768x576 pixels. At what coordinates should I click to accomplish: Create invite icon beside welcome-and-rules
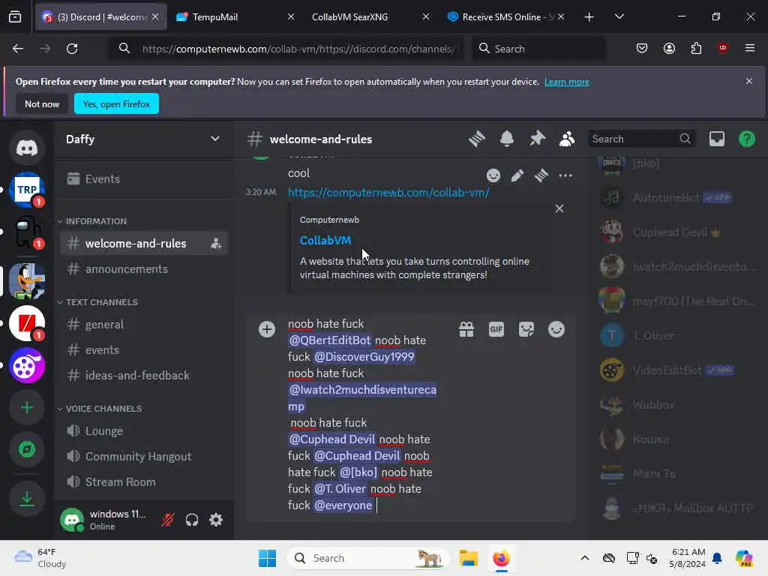pos(216,244)
